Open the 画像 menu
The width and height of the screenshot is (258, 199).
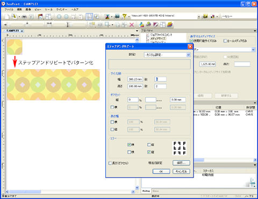coord(28,9)
